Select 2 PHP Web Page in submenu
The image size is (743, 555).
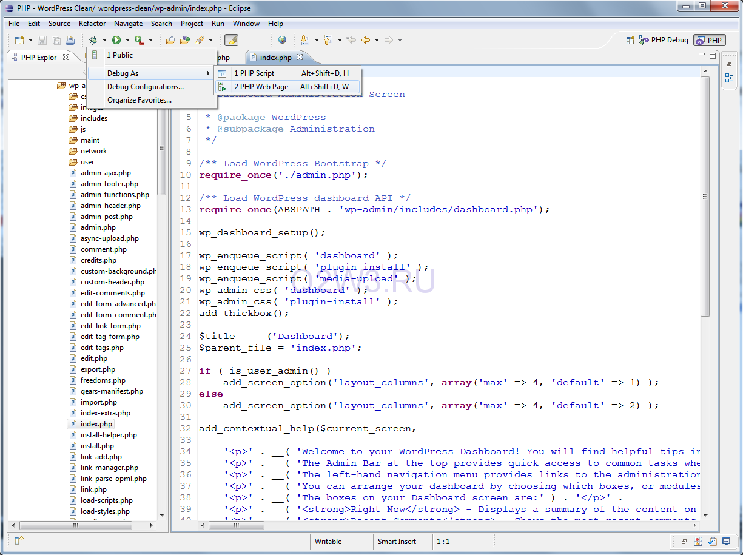coord(287,87)
